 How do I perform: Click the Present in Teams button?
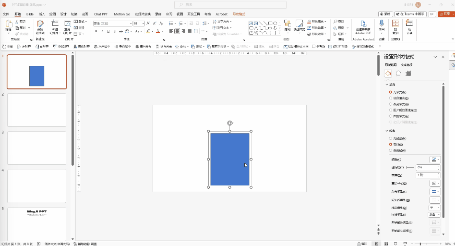411,14
